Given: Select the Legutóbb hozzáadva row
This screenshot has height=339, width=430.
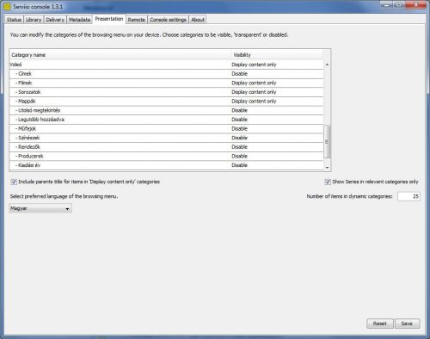Looking at the screenshot, I should [166, 120].
